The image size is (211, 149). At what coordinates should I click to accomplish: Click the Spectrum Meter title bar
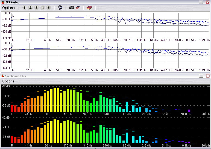96,76
